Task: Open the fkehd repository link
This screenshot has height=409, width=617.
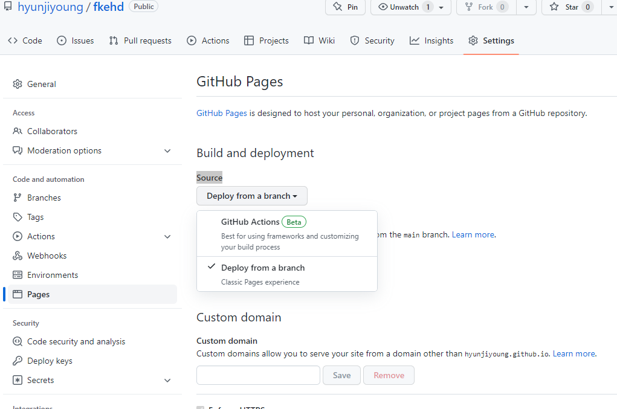Action: tap(109, 7)
